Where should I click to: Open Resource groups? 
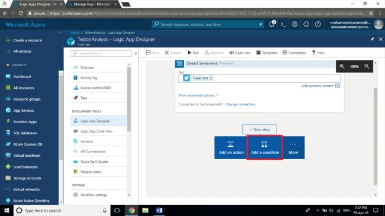pyautogui.click(x=23, y=99)
